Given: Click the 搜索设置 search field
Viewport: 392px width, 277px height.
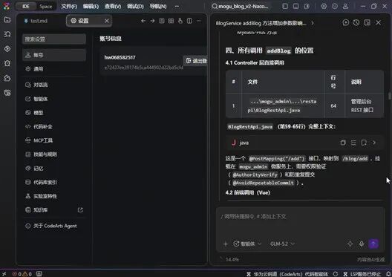Looking at the screenshot, I should (54, 39).
